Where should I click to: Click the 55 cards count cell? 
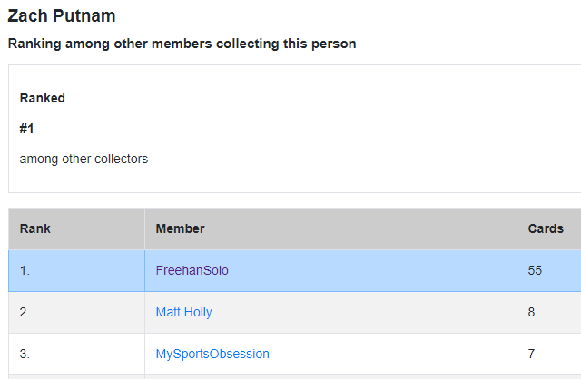549,270
